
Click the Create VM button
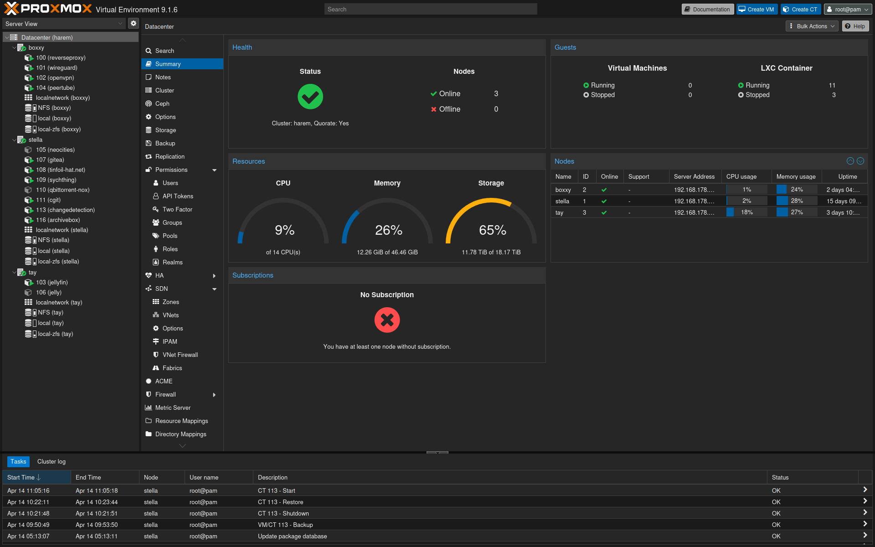757,9
